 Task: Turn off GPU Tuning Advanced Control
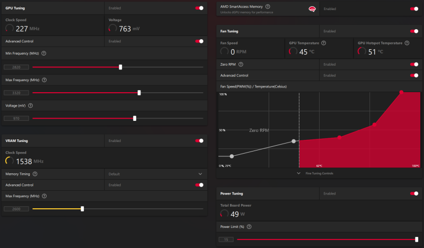click(199, 41)
